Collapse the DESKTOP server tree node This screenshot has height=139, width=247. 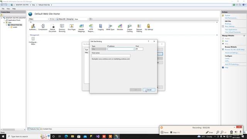click(2, 18)
